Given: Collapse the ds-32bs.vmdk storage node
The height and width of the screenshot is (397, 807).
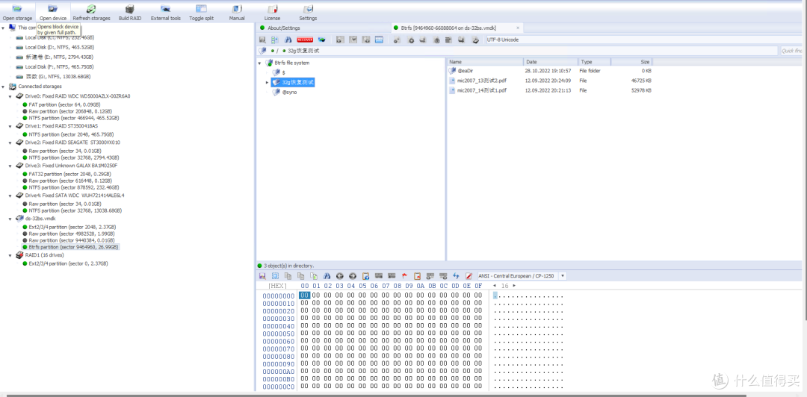Looking at the screenshot, I should (10, 218).
